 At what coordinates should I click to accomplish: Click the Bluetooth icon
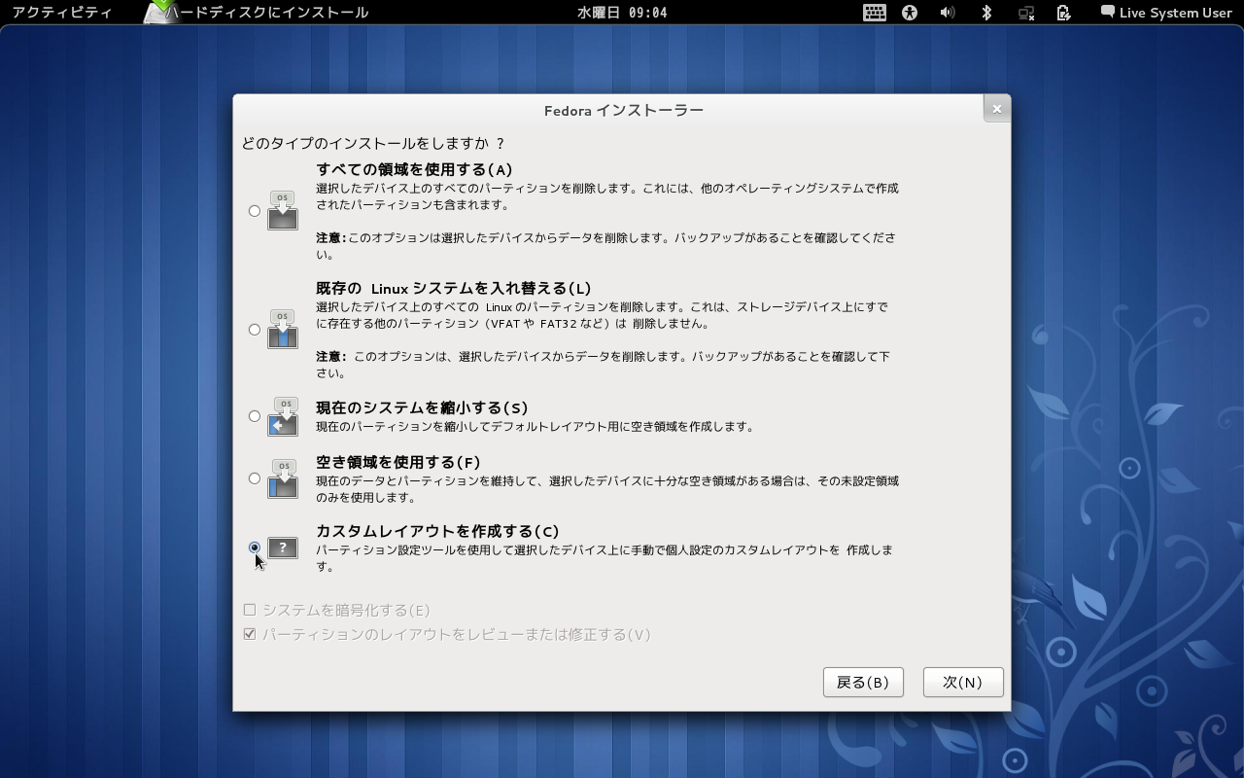[986, 13]
